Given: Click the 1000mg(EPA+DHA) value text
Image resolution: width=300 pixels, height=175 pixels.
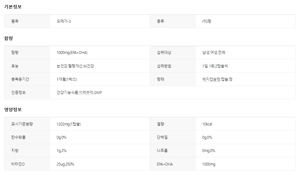Looking at the screenshot, I should click(72, 53).
